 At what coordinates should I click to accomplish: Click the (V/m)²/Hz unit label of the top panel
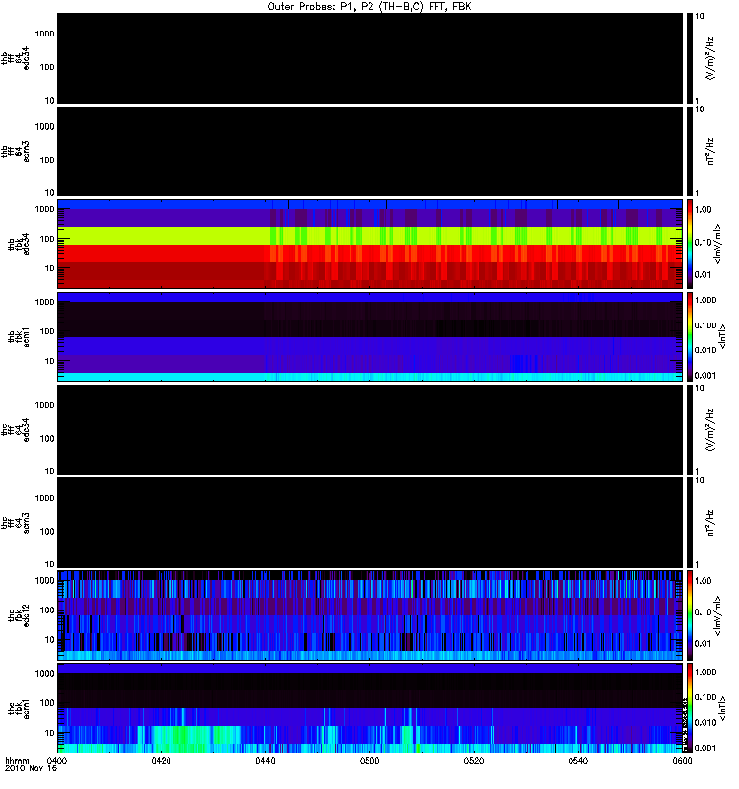pos(710,58)
